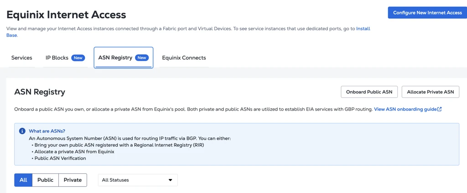
Task: Open the Install Base link
Action: click(363, 29)
